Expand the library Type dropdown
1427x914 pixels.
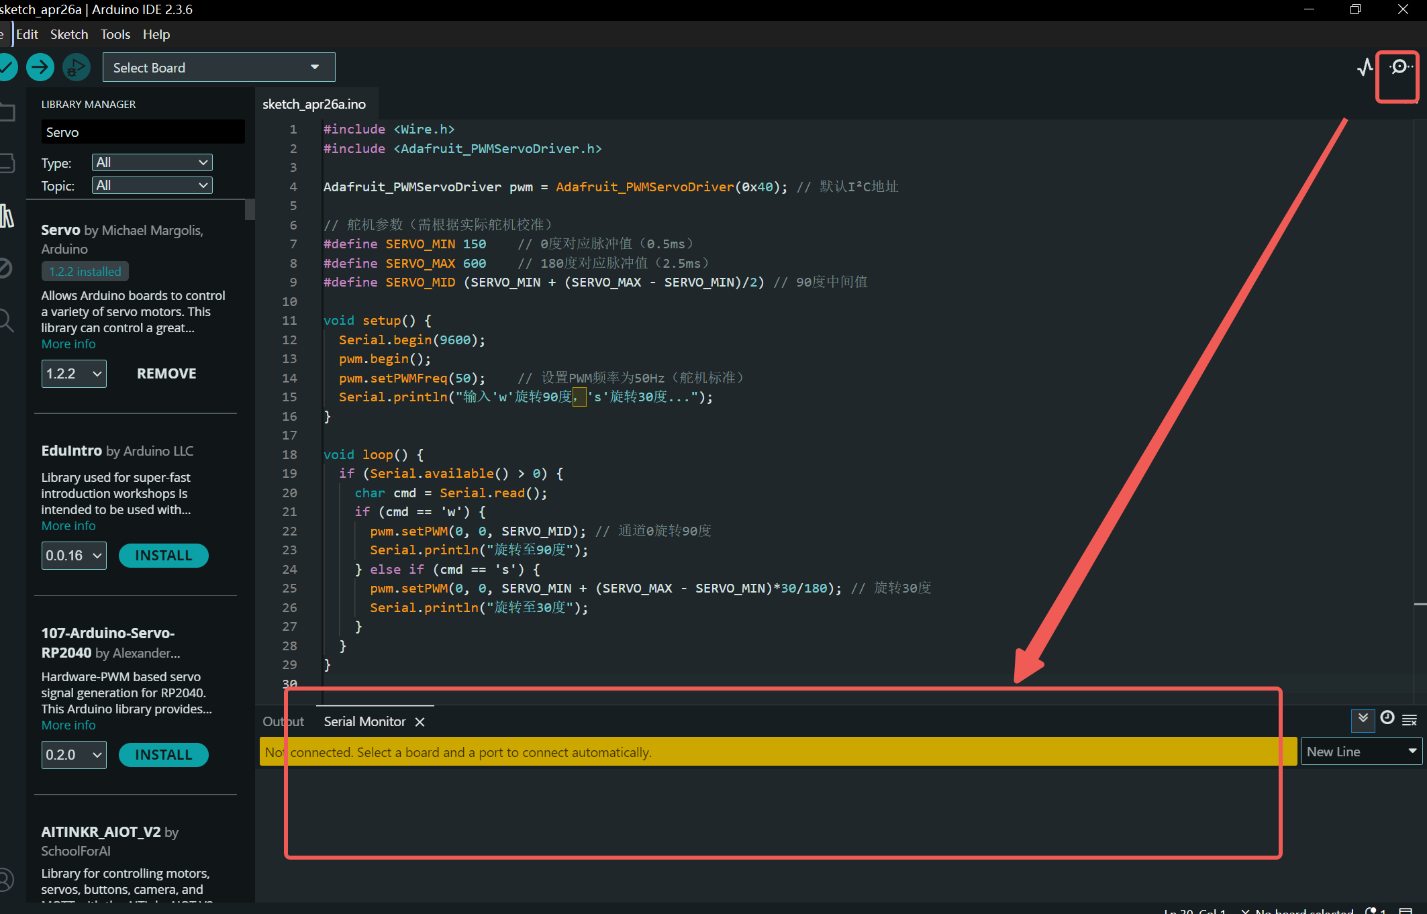pos(152,162)
